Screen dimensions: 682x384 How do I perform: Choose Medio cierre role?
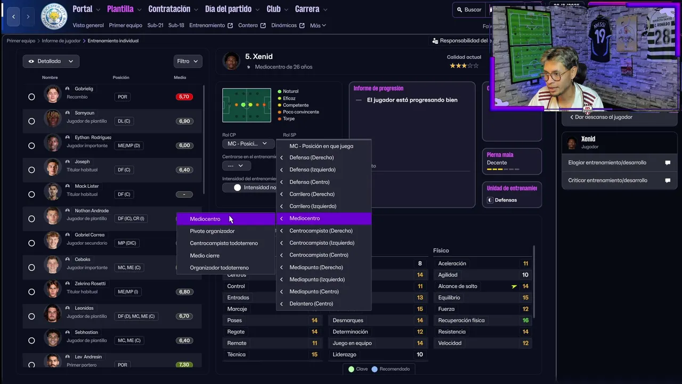click(226, 255)
